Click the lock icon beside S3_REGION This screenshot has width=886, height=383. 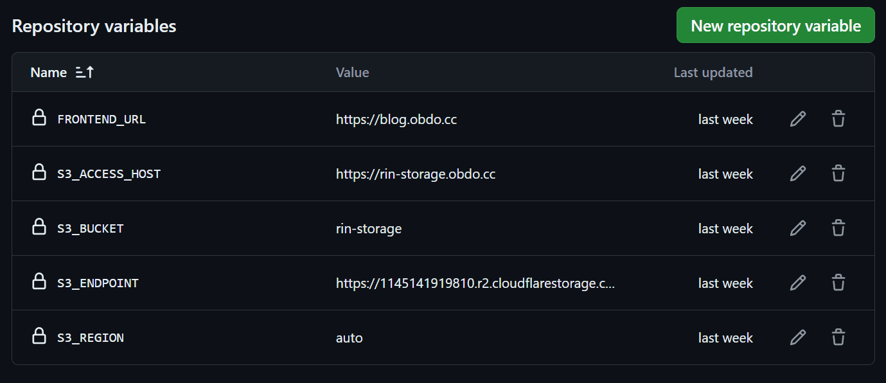tap(39, 336)
